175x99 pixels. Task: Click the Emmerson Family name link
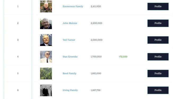pos(73,6)
